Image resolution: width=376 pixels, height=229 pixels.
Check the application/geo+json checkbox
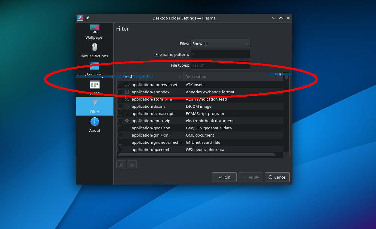(x=120, y=128)
